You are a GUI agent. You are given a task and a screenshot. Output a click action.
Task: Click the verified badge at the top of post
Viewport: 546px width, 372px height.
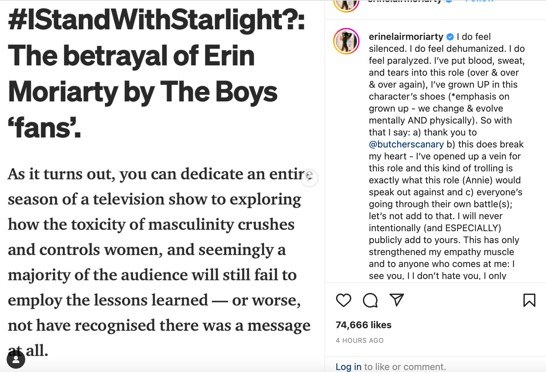[x=448, y=2]
